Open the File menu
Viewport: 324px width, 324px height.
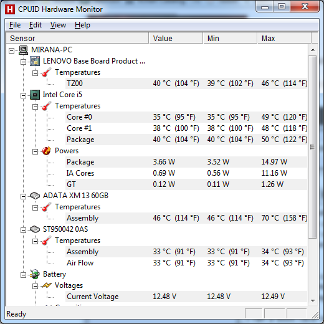tap(15, 25)
